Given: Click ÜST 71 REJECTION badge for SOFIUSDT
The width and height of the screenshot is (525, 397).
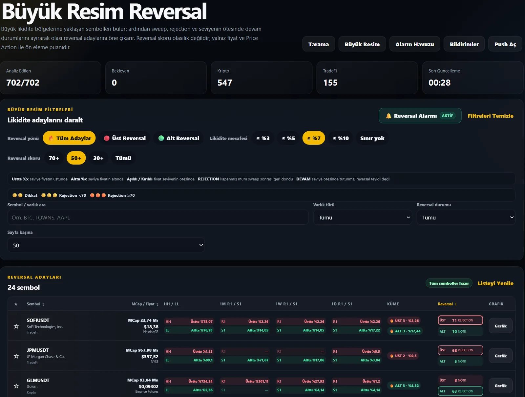Looking at the screenshot, I should click(460, 320).
